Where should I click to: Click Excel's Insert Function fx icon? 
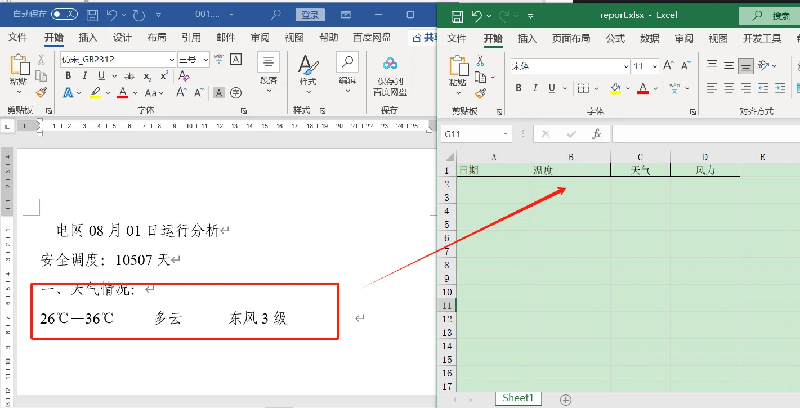point(597,134)
